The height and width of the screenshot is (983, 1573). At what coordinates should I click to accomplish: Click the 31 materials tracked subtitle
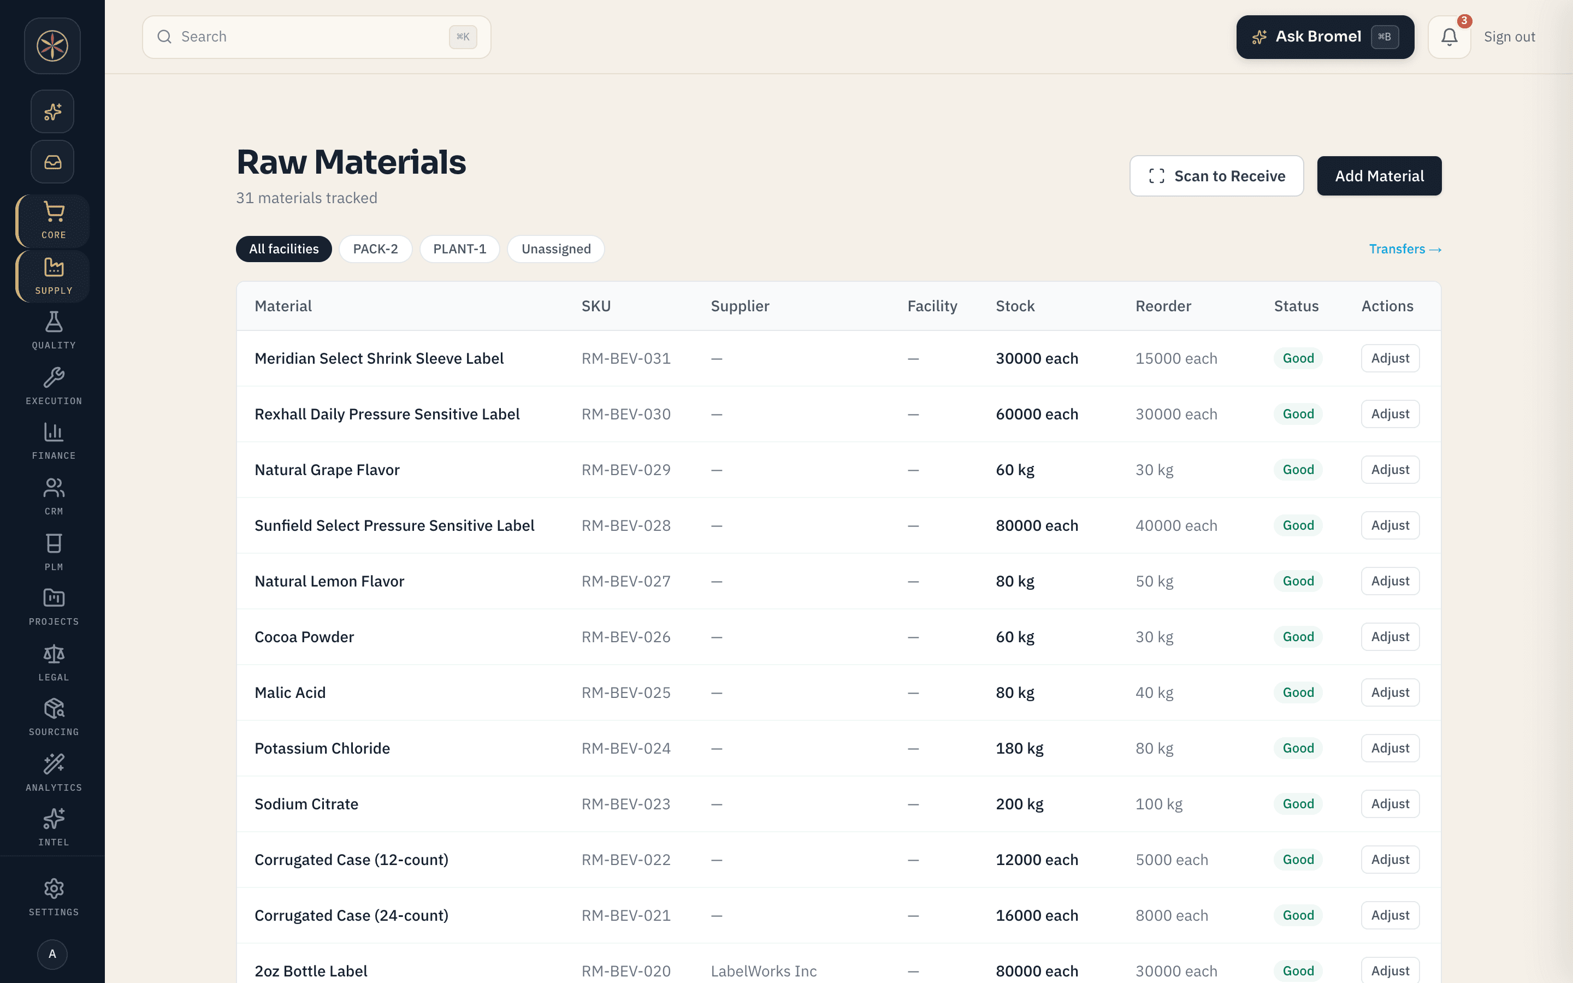point(306,198)
